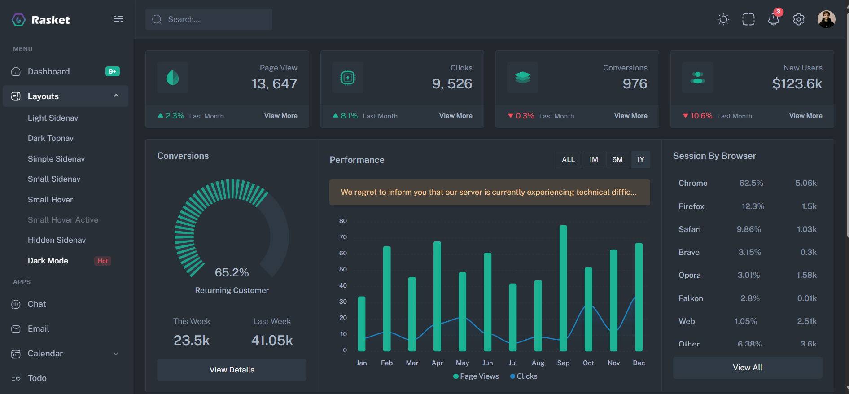View More on Page View card
Image resolution: width=849 pixels, height=394 pixels.
281,116
